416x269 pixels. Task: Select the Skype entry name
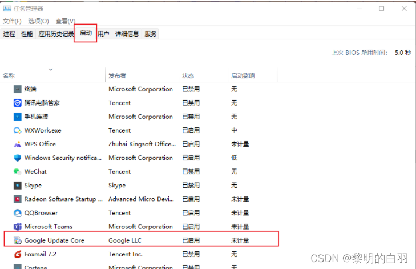(33, 186)
